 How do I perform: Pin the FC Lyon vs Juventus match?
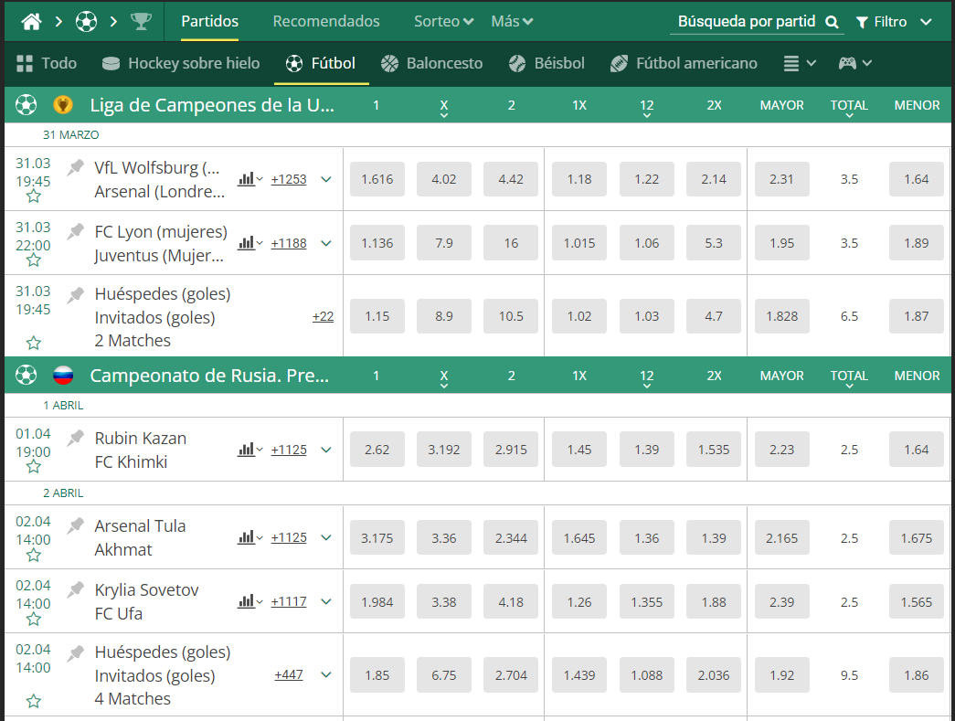tap(76, 231)
